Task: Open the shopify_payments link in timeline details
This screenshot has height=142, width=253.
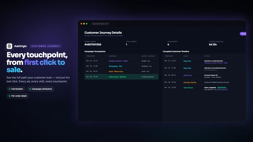Action: [x=222, y=90]
